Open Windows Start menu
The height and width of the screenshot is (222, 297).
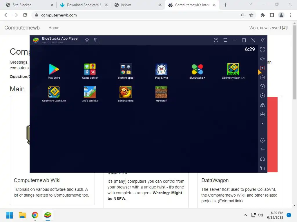[10, 215]
